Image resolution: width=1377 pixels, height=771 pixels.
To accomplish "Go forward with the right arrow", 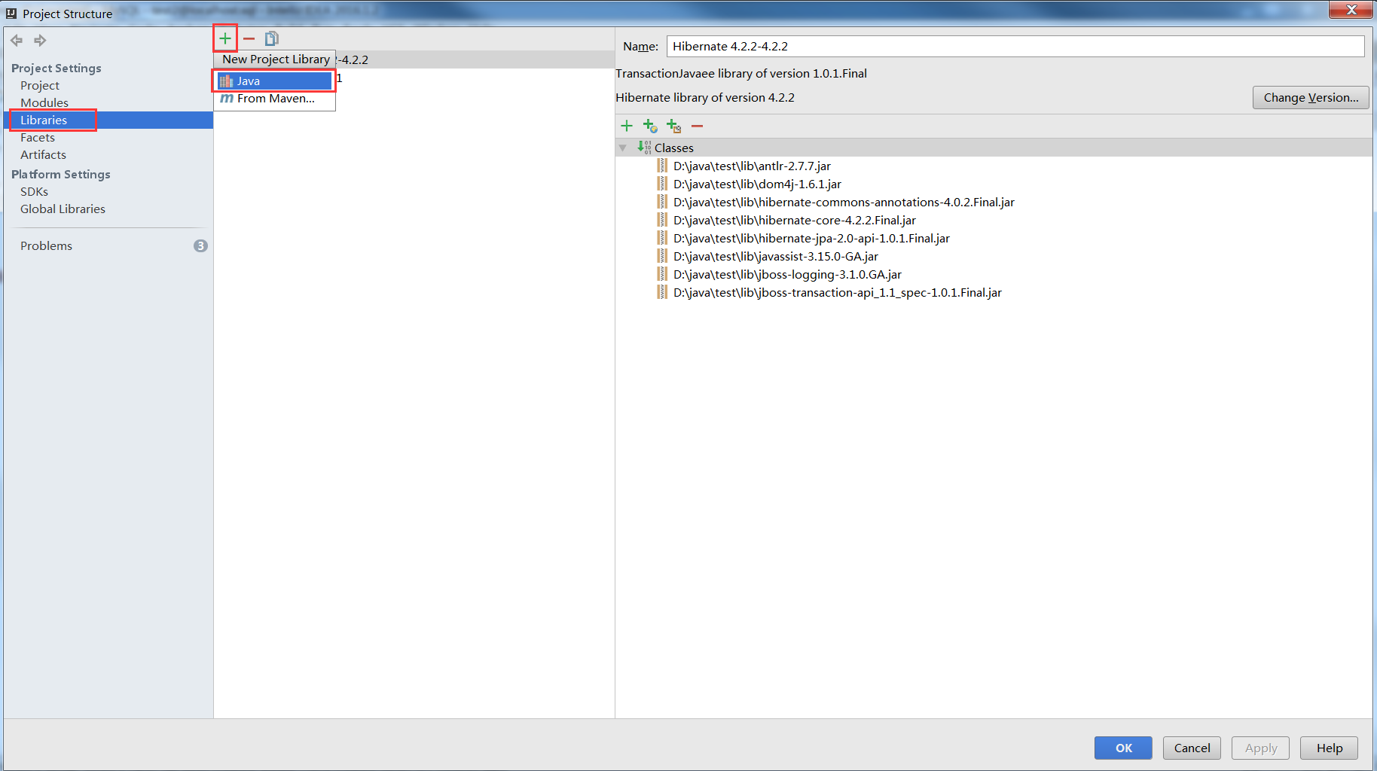I will pos(40,41).
